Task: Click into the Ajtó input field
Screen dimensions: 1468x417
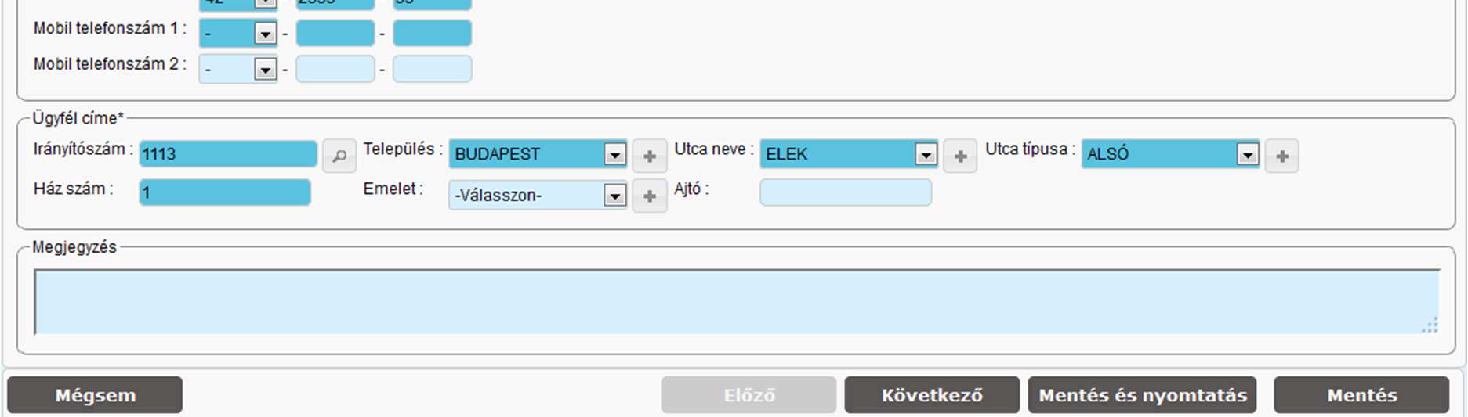Action: pos(846,192)
